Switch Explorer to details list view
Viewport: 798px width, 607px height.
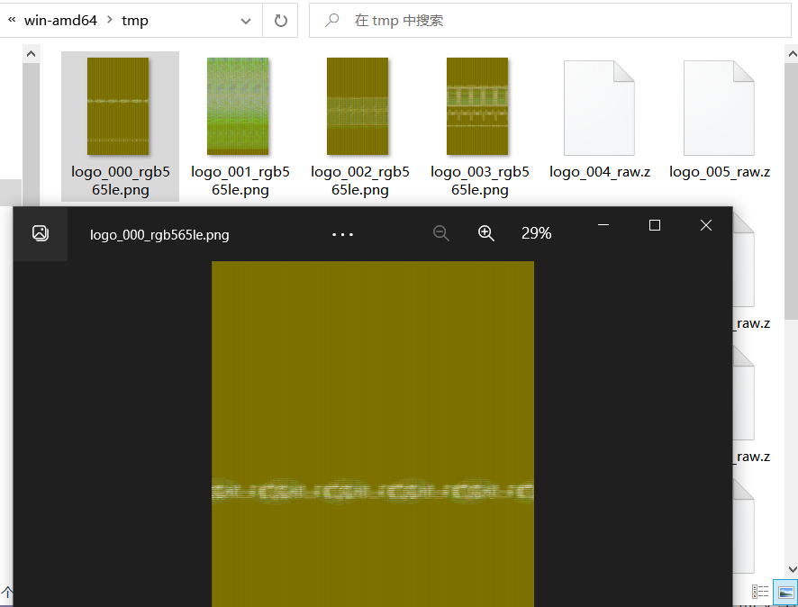761,592
